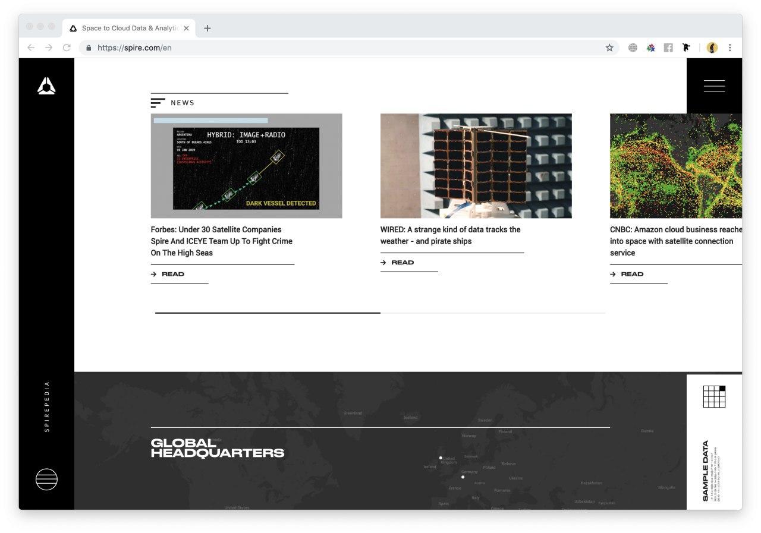Viewport: 761px width, 533px height.
Task: Select the Space to Cloud Data & Analytics tab
Action: 128,28
